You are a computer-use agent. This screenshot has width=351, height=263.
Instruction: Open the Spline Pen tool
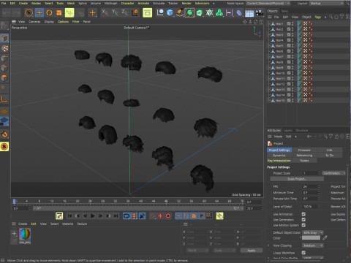(x=180, y=12)
